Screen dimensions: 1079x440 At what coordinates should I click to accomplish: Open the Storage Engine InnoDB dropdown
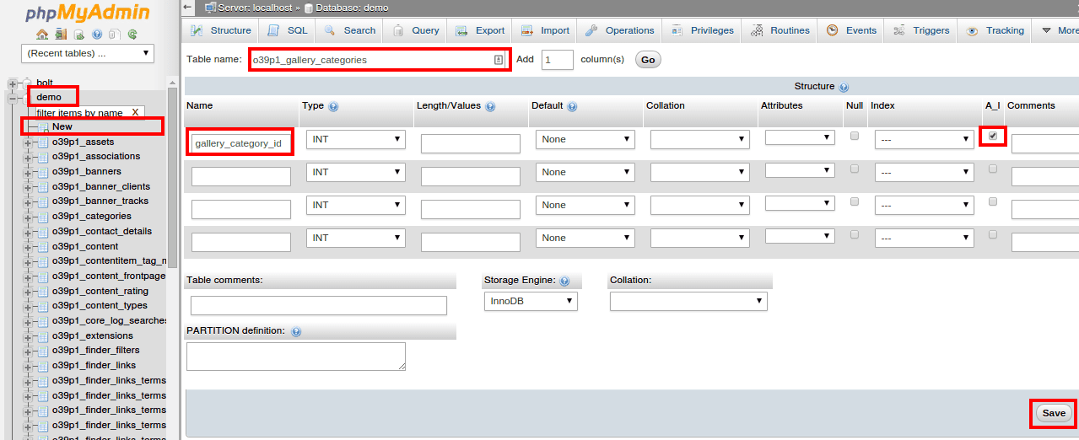click(x=531, y=301)
